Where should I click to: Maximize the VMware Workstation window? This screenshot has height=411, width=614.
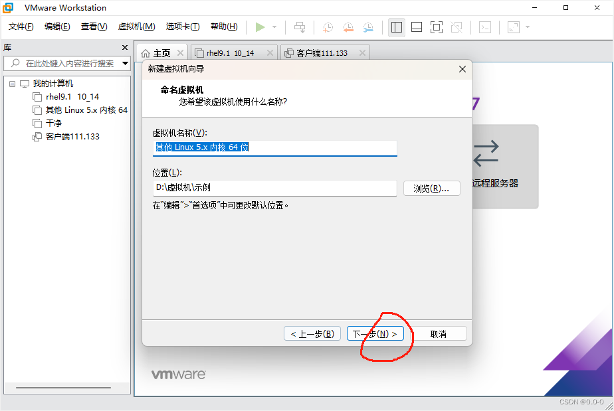click(566, 7)
